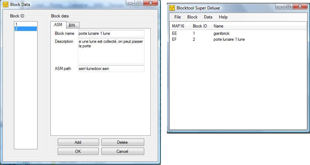Click the Delete button
The width and height of the screenshot is (310, 165).
point(123,142)
